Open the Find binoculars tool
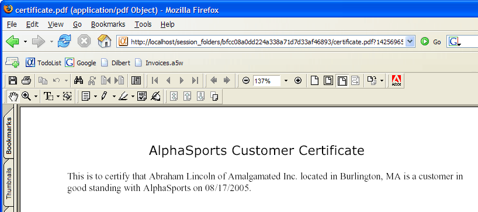This screenshot has height=212, width=478. (x=78, y=80)
